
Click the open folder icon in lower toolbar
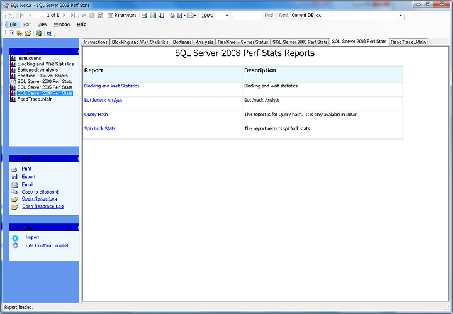pyautogui.click(x=28, y=33)
